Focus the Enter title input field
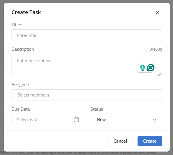This screenshot has height=155, width=173. (x=86, y=35)
